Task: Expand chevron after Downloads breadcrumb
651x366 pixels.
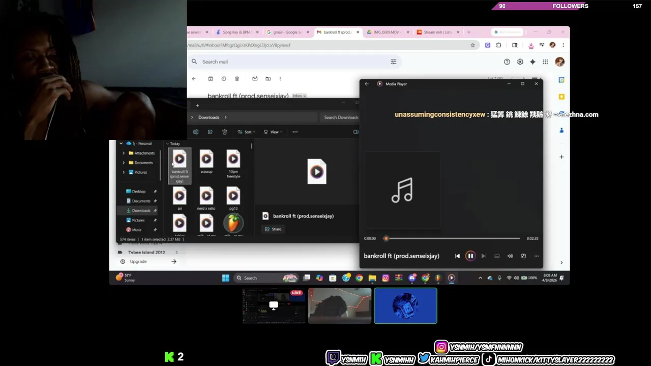Action: point(225,117)
